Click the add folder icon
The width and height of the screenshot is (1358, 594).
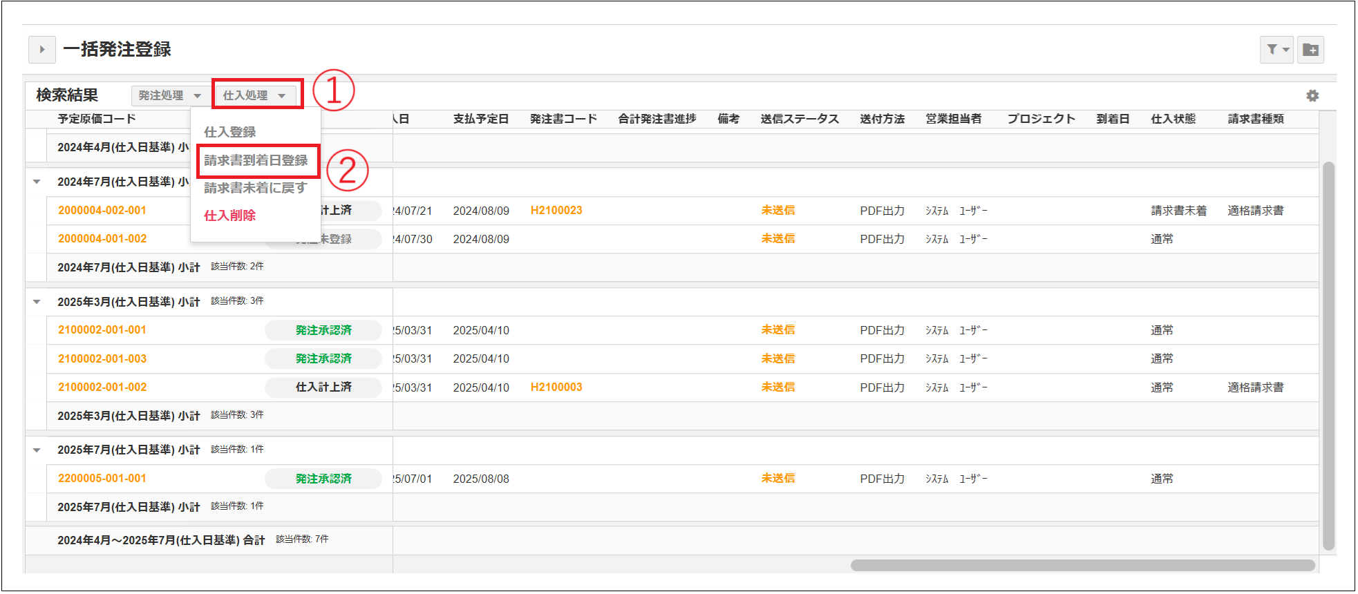(x=1310, y=50)
